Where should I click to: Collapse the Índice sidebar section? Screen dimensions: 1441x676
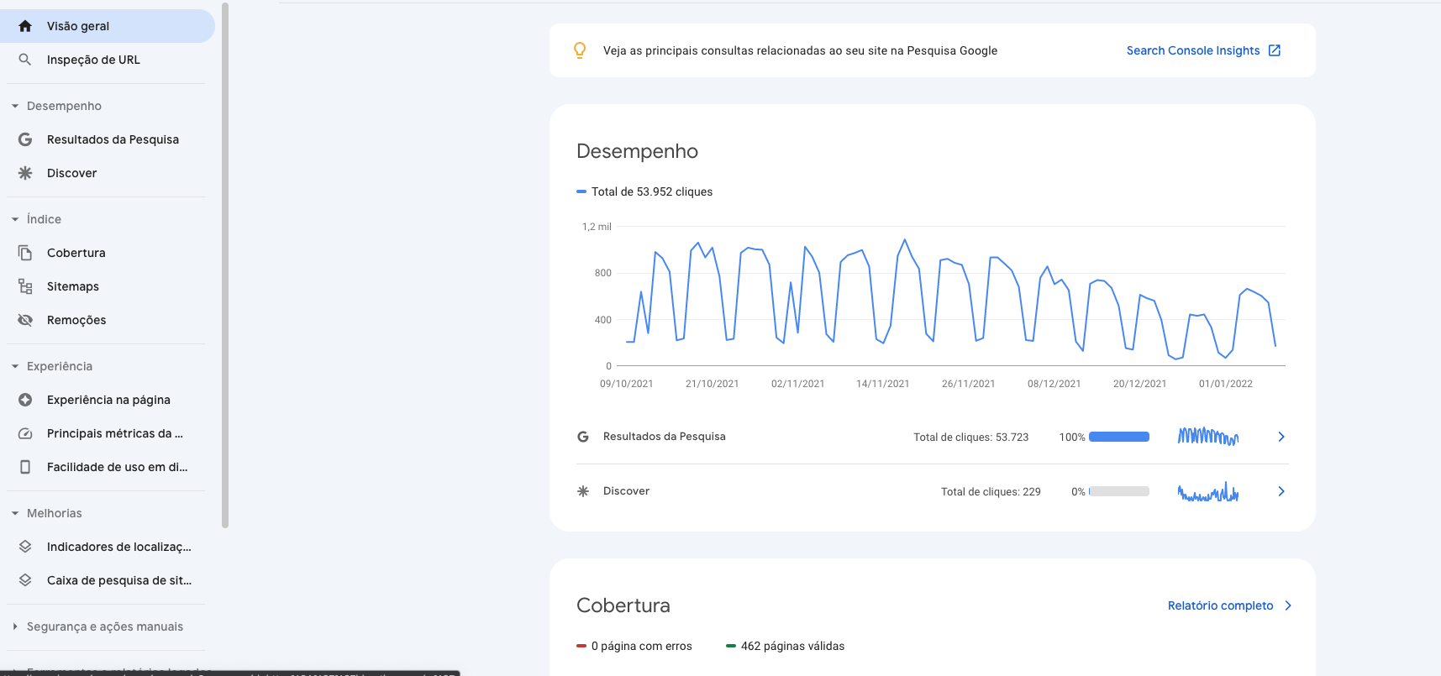[15, 219]
